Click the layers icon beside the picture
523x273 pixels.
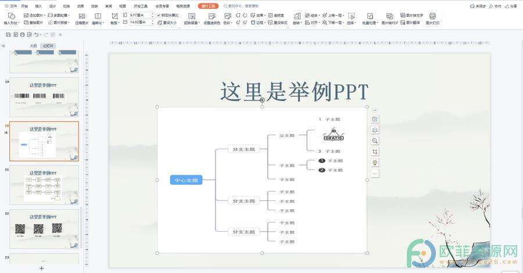tap(375, 130)
